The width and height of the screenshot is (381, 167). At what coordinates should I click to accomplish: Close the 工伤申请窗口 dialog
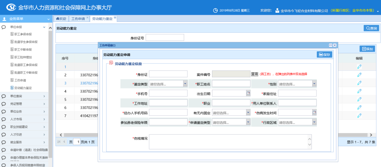[x=334, y=45]
